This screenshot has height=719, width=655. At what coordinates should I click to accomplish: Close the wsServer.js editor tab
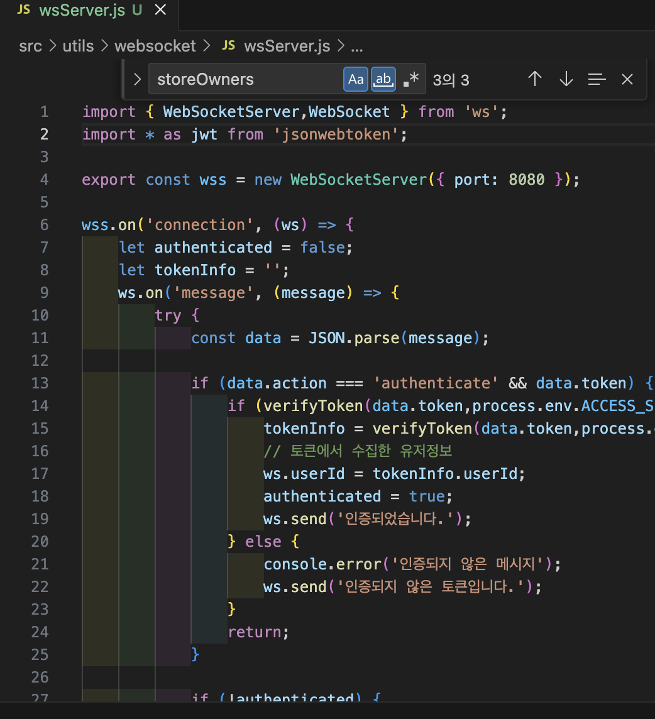pos(160,9)
